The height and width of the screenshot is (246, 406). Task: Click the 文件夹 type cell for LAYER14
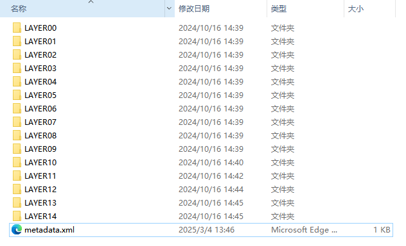(x=283, y=217)
